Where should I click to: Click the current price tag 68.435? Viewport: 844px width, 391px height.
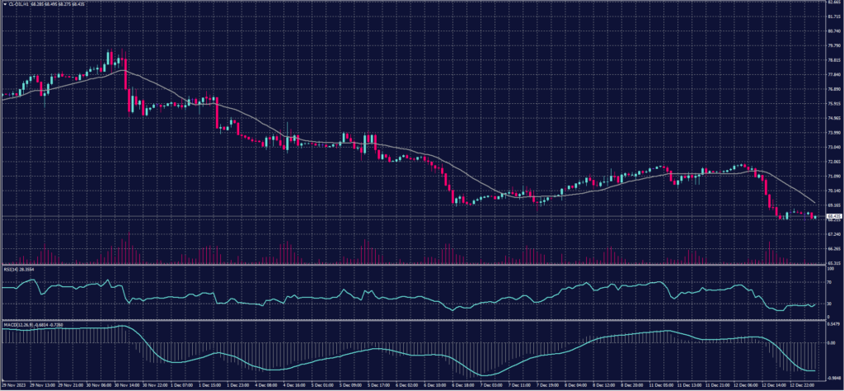[833, 216]
